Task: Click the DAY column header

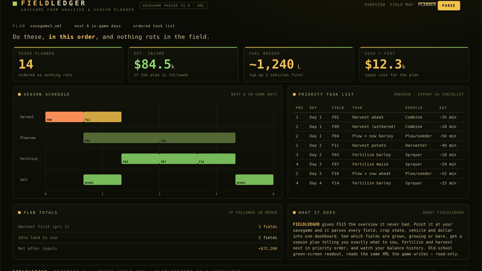Action: click(313, 108)
